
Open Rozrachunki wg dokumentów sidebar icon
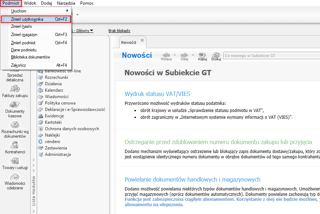coord(15,124)
